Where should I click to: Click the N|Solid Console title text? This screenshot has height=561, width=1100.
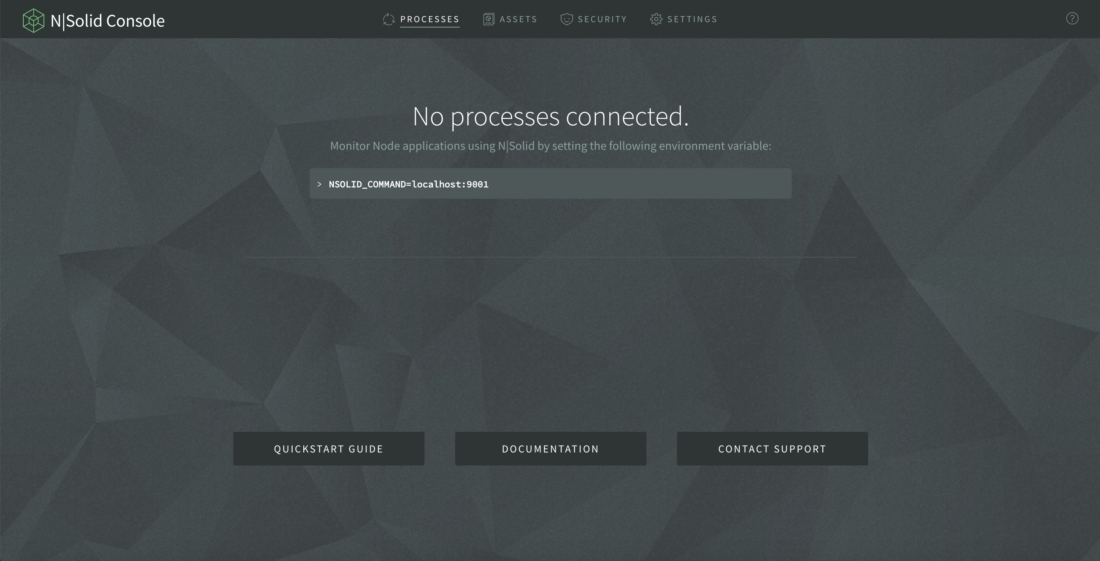(x=107, y=21)
